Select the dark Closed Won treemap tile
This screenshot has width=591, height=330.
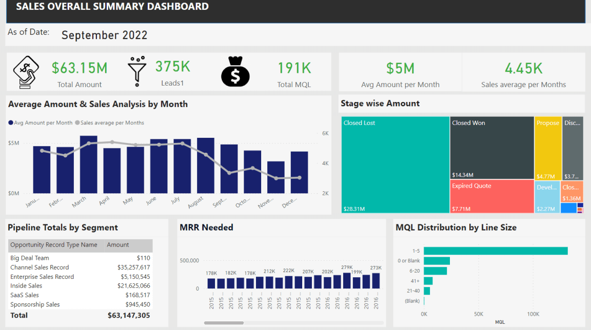click(491, 148)
